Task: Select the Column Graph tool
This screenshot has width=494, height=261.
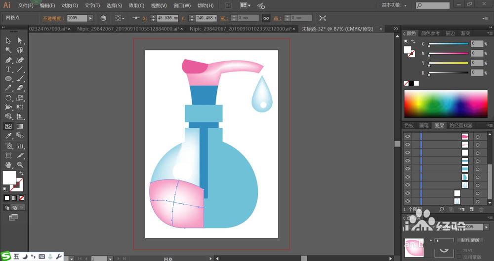Action: click(20, 146)
